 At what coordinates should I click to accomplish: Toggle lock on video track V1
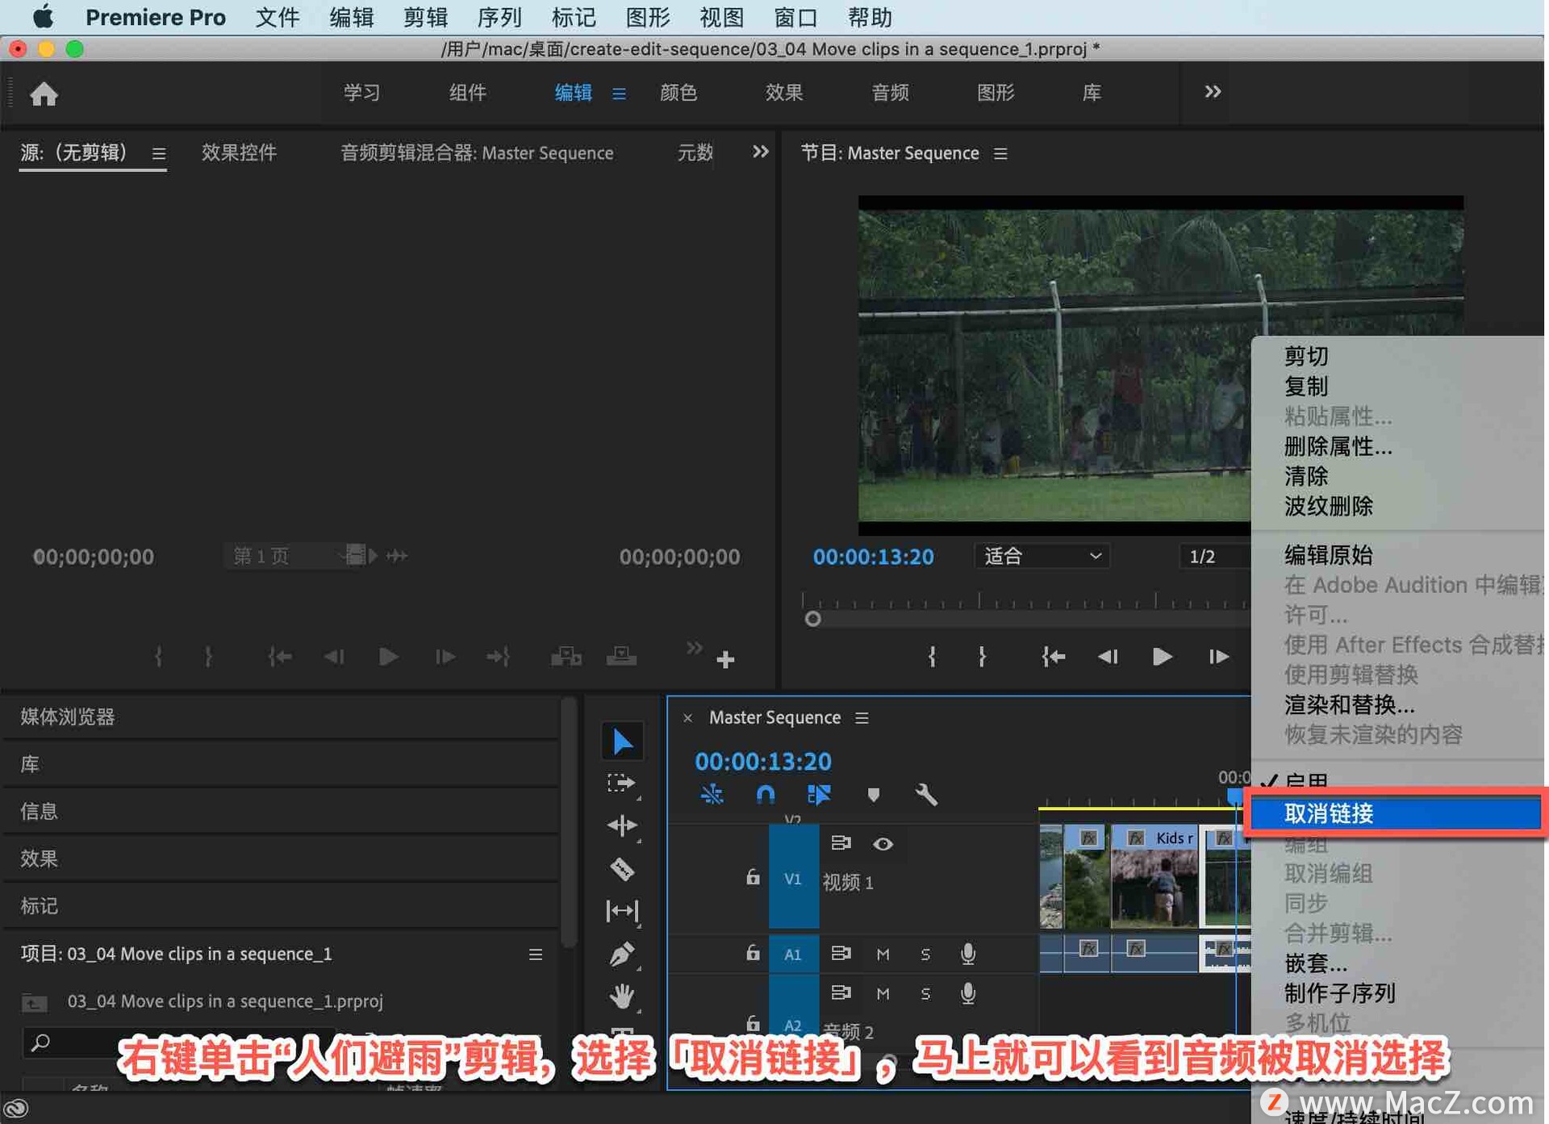click(x=753, y=877)
